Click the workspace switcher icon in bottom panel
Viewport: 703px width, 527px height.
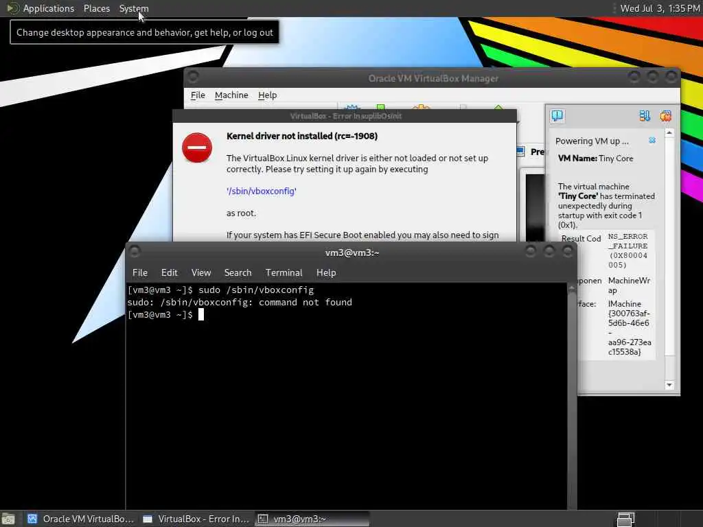626,519
